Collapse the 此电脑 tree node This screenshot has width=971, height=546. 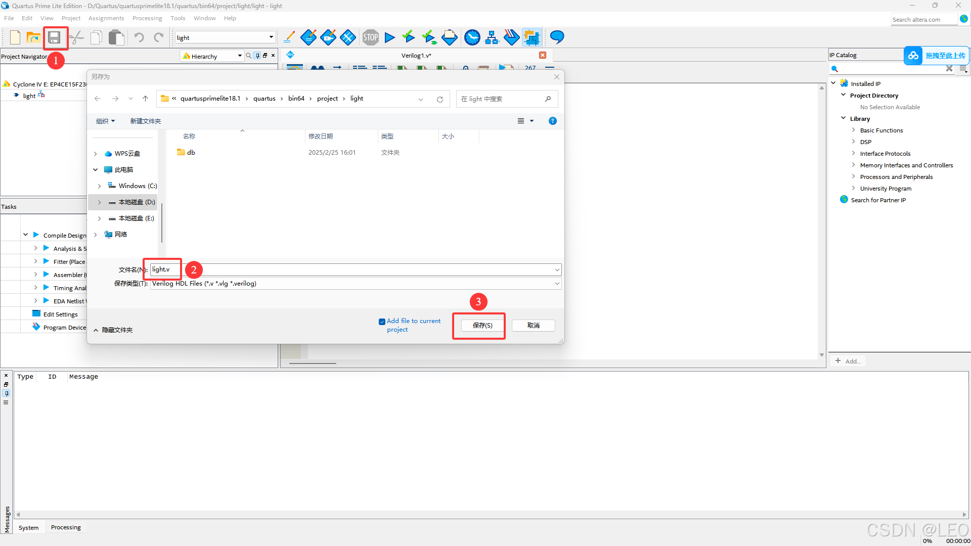(96, 170)
